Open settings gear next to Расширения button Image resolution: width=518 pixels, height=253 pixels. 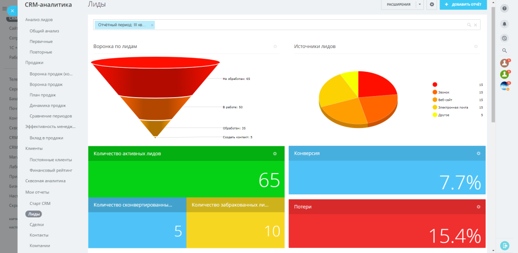pyautogui.click(x=432, y=5)
